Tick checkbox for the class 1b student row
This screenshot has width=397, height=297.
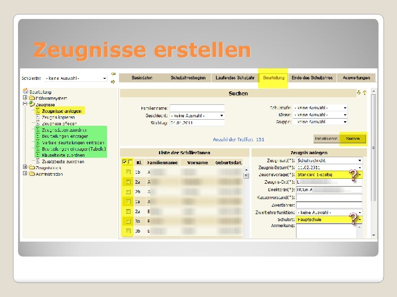point(128,172)
